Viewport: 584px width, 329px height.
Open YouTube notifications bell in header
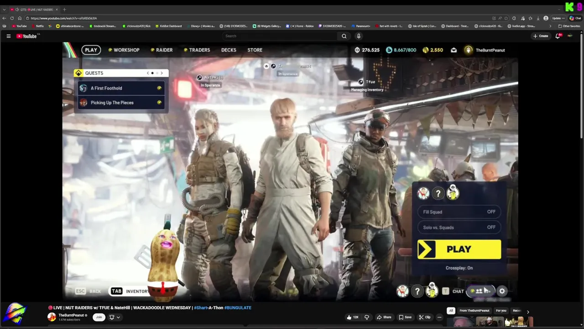point(558,36)
